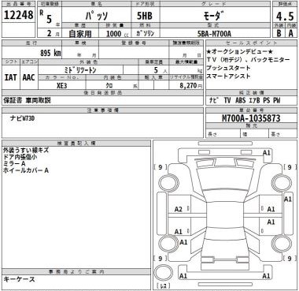Click the recycle deposit 8,270 yen cell

point(186,86)
